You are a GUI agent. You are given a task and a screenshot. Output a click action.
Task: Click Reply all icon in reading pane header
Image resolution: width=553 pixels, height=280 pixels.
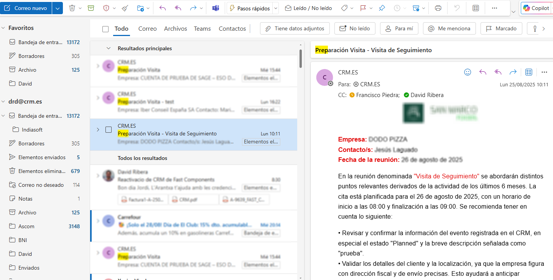[x=498, y=72]
